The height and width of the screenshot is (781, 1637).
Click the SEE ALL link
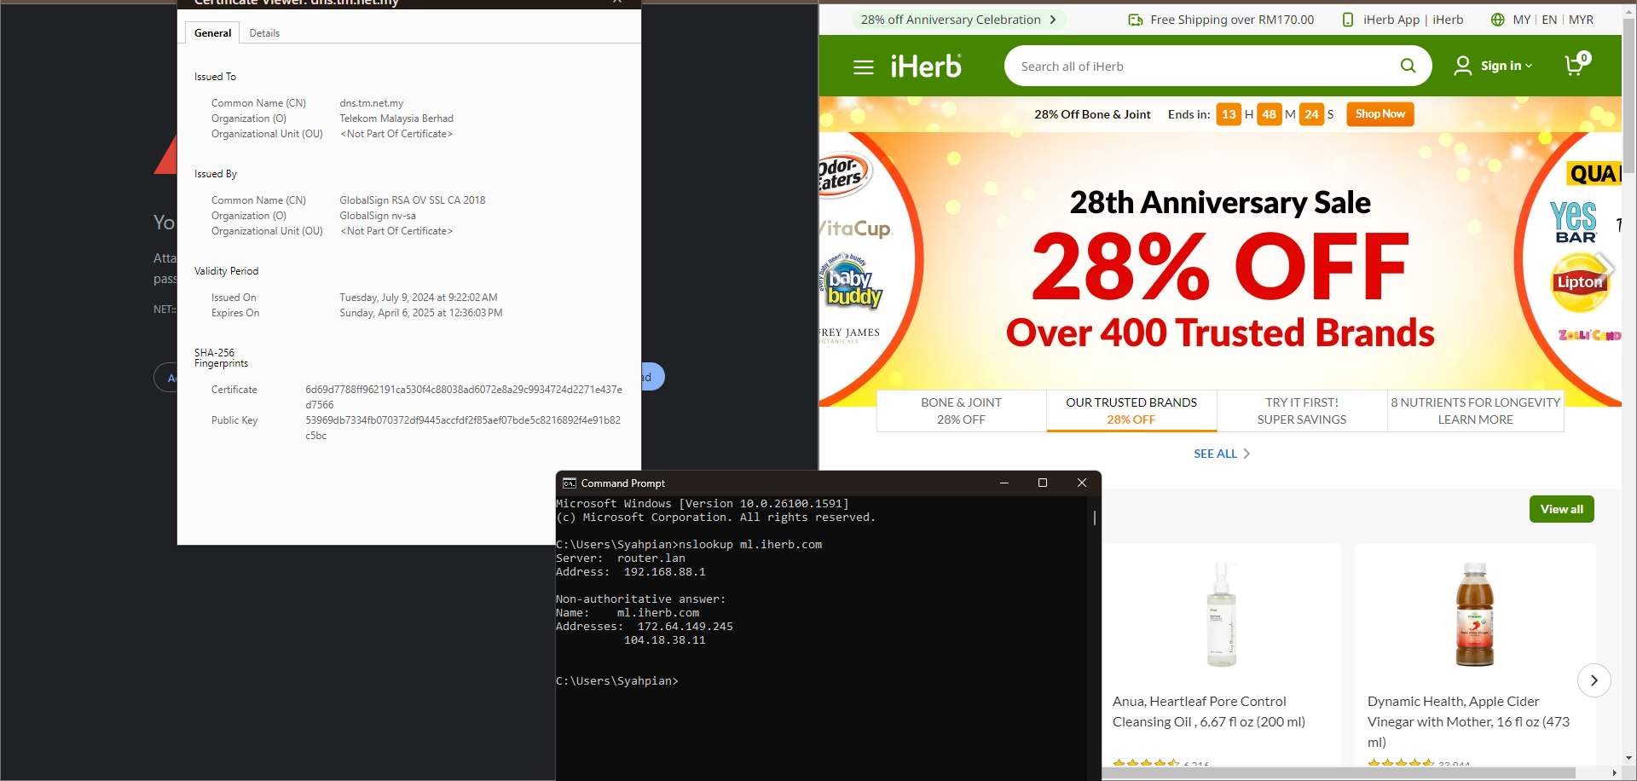click(1222, 454)
